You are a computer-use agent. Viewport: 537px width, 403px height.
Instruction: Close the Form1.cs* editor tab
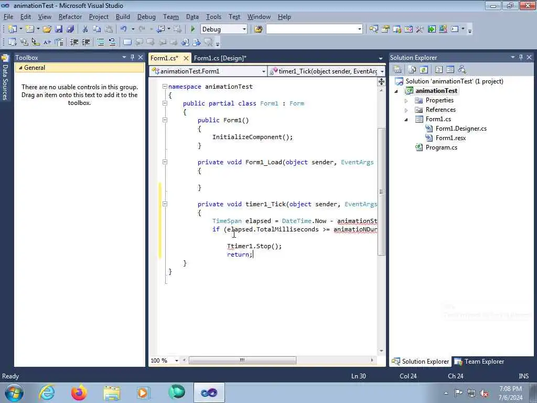pyautogui.click(x=186, y=58)
